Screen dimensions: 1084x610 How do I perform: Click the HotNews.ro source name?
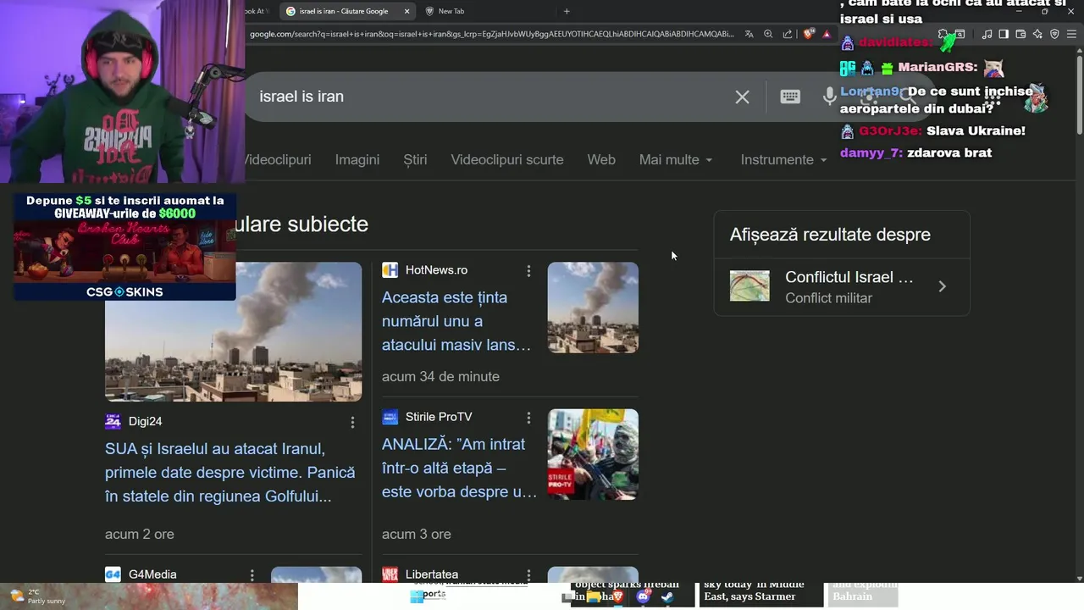point(436,270)
